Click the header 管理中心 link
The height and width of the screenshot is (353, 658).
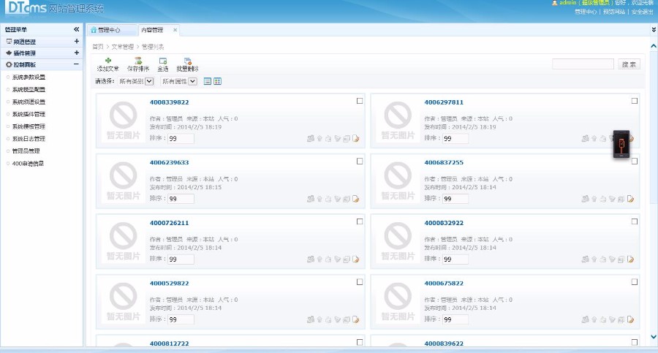coord(586,12)
